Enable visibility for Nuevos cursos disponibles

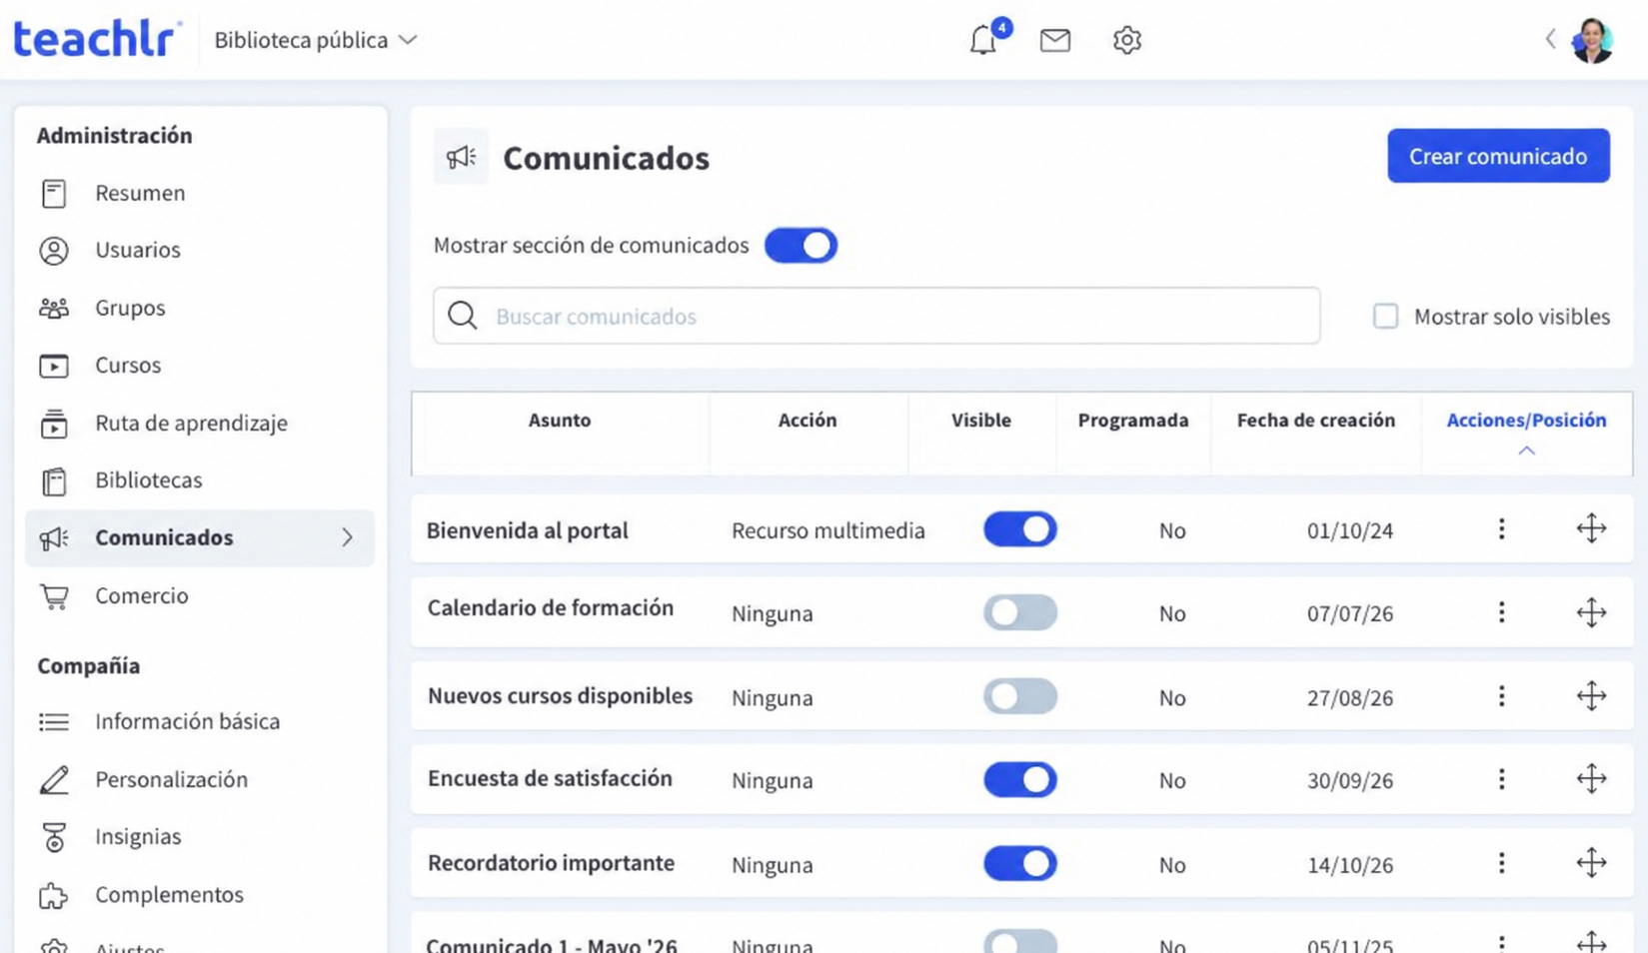pos(1019,696)
